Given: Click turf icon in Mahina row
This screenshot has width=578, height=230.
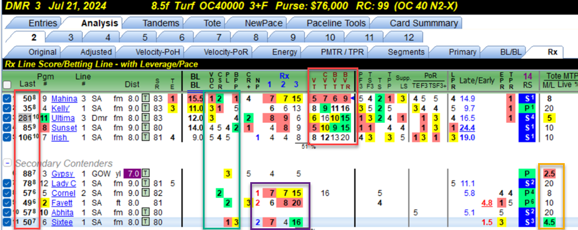Looking at the screenshot, I should tap(146, 99).
